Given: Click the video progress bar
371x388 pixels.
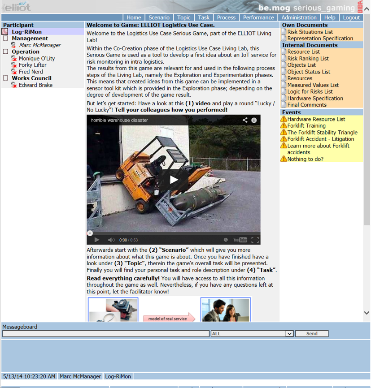Looking at the screenshot, I should pyautogui.click(x=173, y=233).
